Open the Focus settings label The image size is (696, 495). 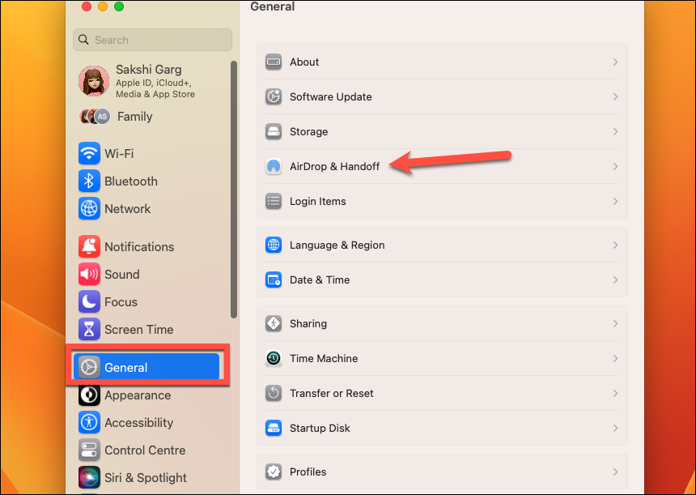click(121, 301)
